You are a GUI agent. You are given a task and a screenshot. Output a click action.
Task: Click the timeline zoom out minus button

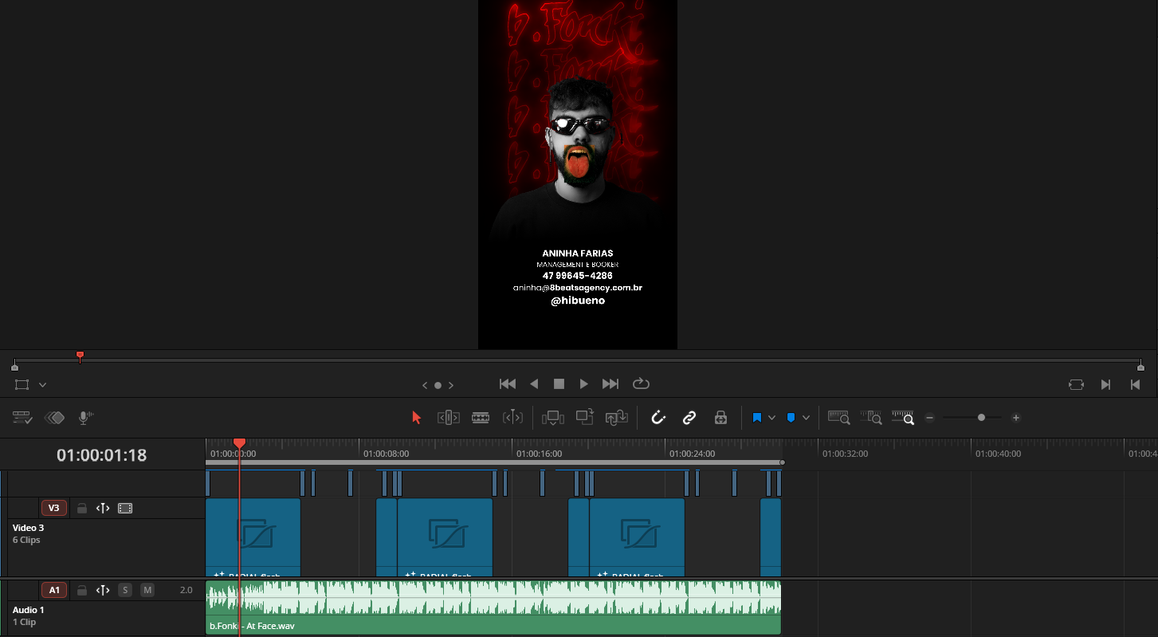(x=929, y=418)
